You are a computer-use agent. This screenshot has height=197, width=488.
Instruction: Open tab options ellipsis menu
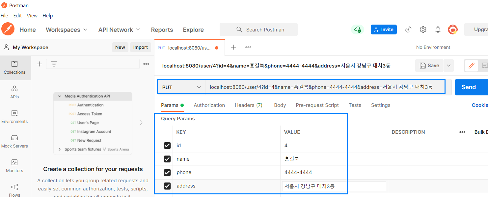(x=248, y=47)
